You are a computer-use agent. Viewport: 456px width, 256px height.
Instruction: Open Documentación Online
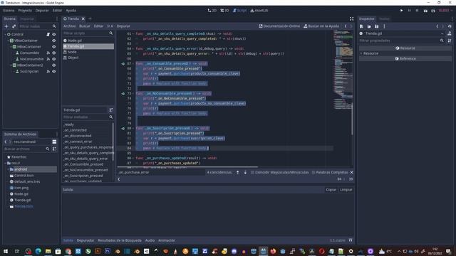point(279,26)
